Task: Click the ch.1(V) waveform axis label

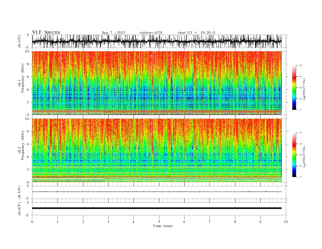Action: click(20, 41)
